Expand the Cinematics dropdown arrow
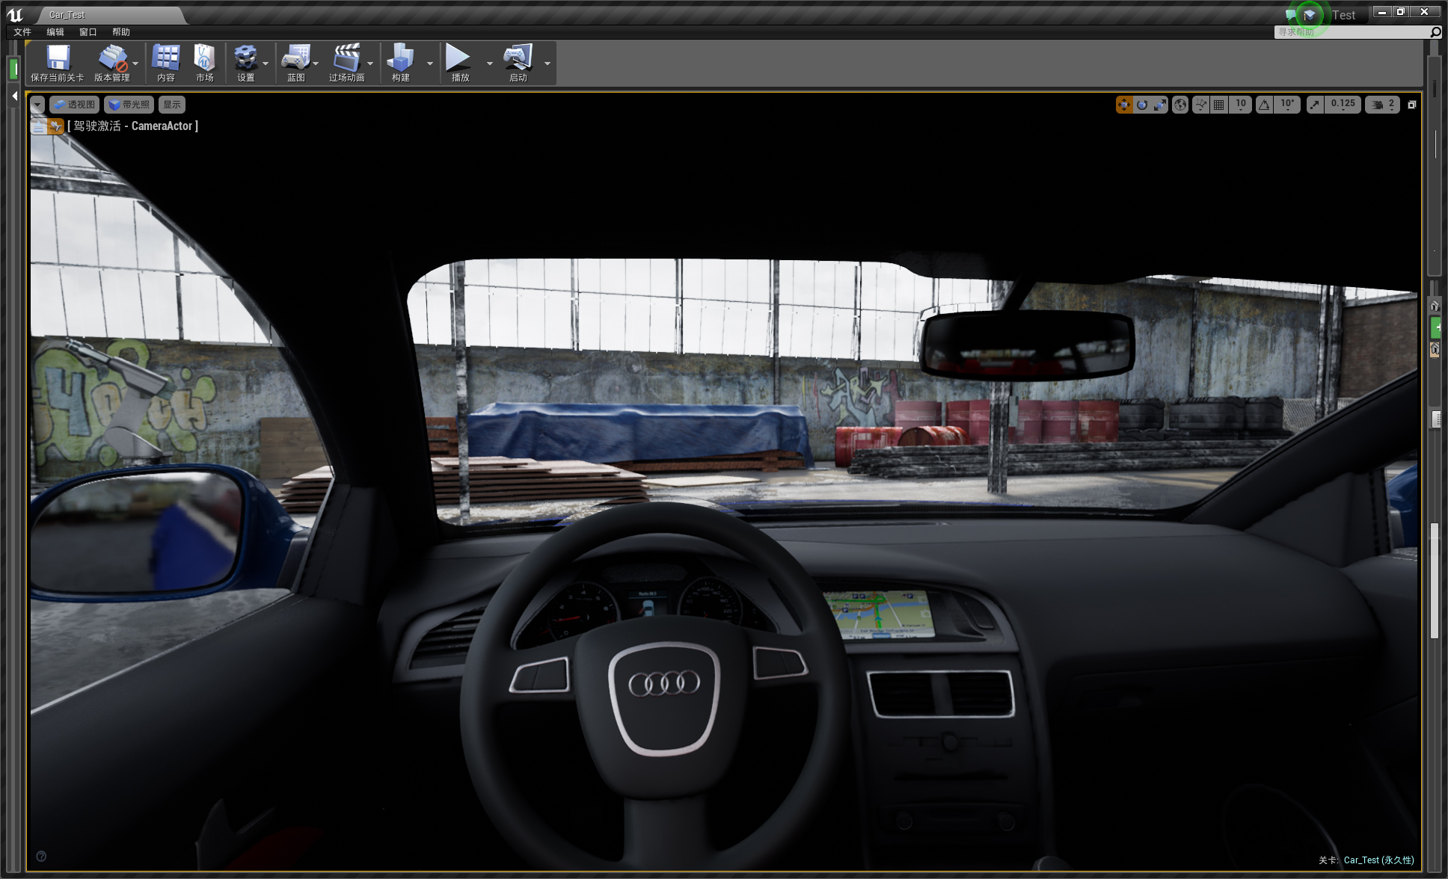Image resolution: width=1448 pixels, height=879 pixels. click(370, 64)
